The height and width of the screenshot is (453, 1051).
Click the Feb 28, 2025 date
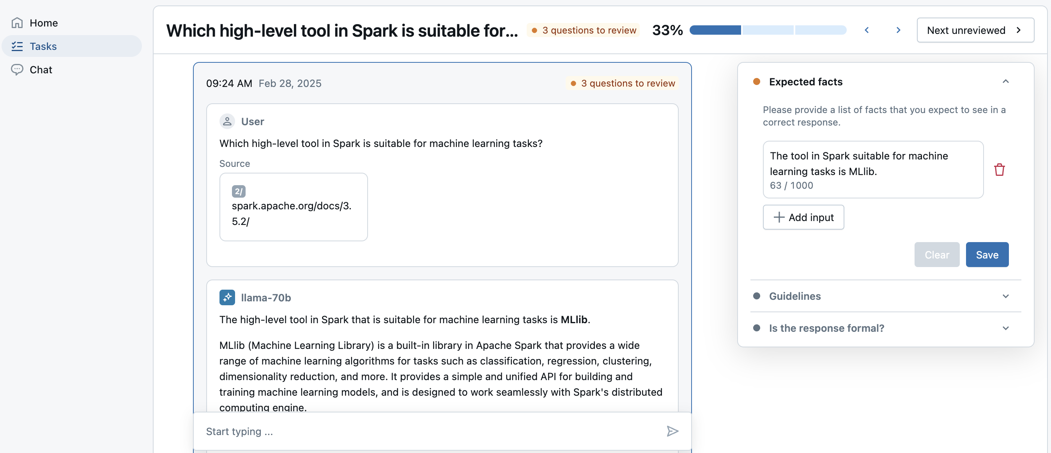pos(290,83)
